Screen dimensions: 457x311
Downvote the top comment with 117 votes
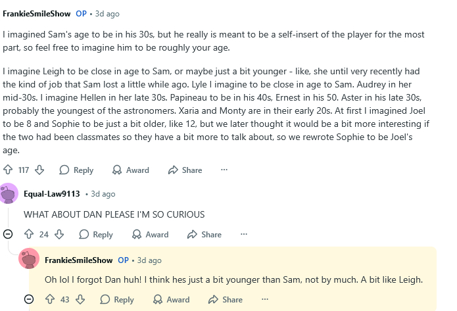click(x=39, y=170)
